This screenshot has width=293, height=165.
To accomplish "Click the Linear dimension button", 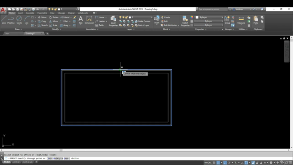I will [x=100, y=17].
